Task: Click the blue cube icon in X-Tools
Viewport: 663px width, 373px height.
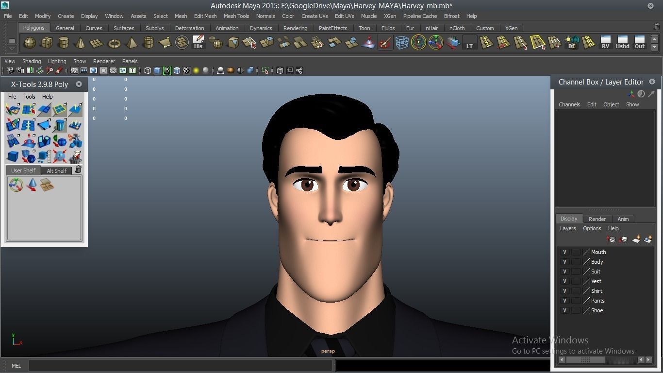Action: [13, 156]
